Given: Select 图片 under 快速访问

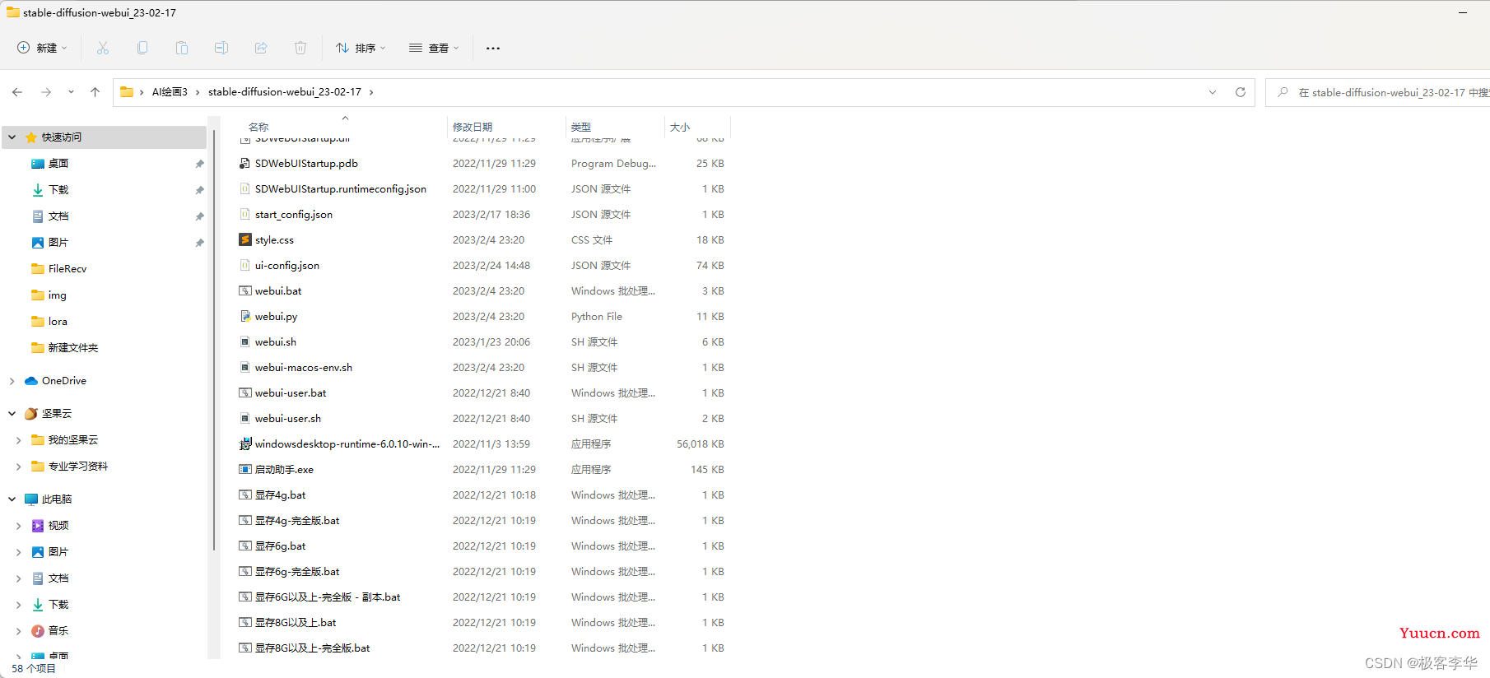Looking at the screenshot, I should (58, 242).
